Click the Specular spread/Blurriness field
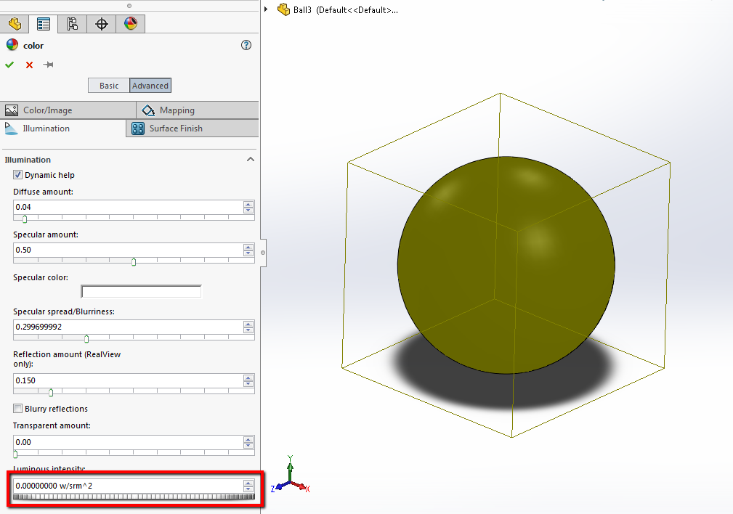This screenshot has height=514, width=733. point(128,327)
